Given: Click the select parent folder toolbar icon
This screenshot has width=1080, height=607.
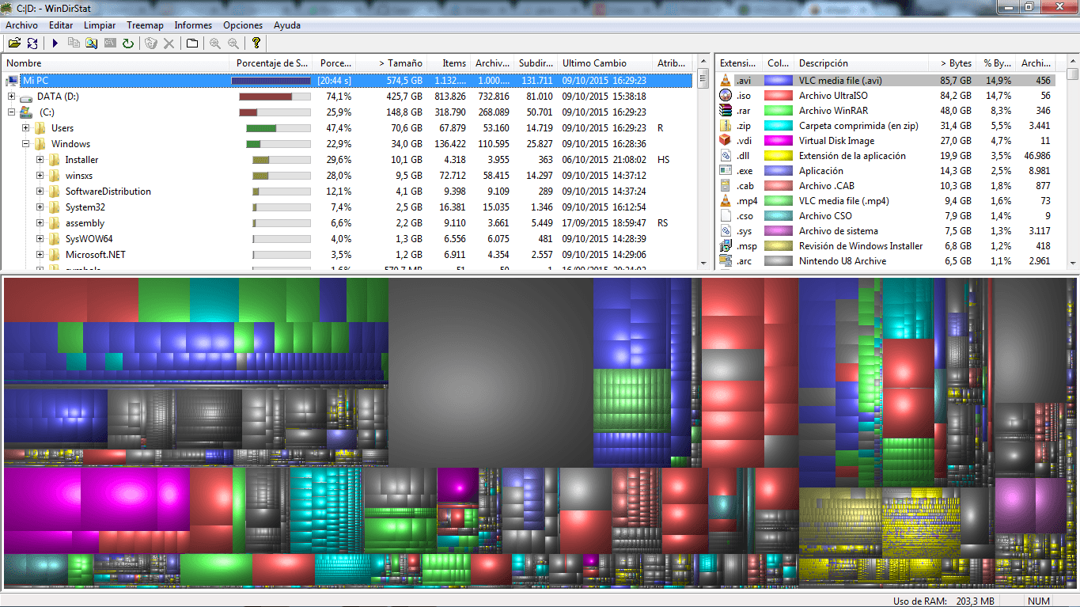Looking at the screenshot, I should coord(192,44).
